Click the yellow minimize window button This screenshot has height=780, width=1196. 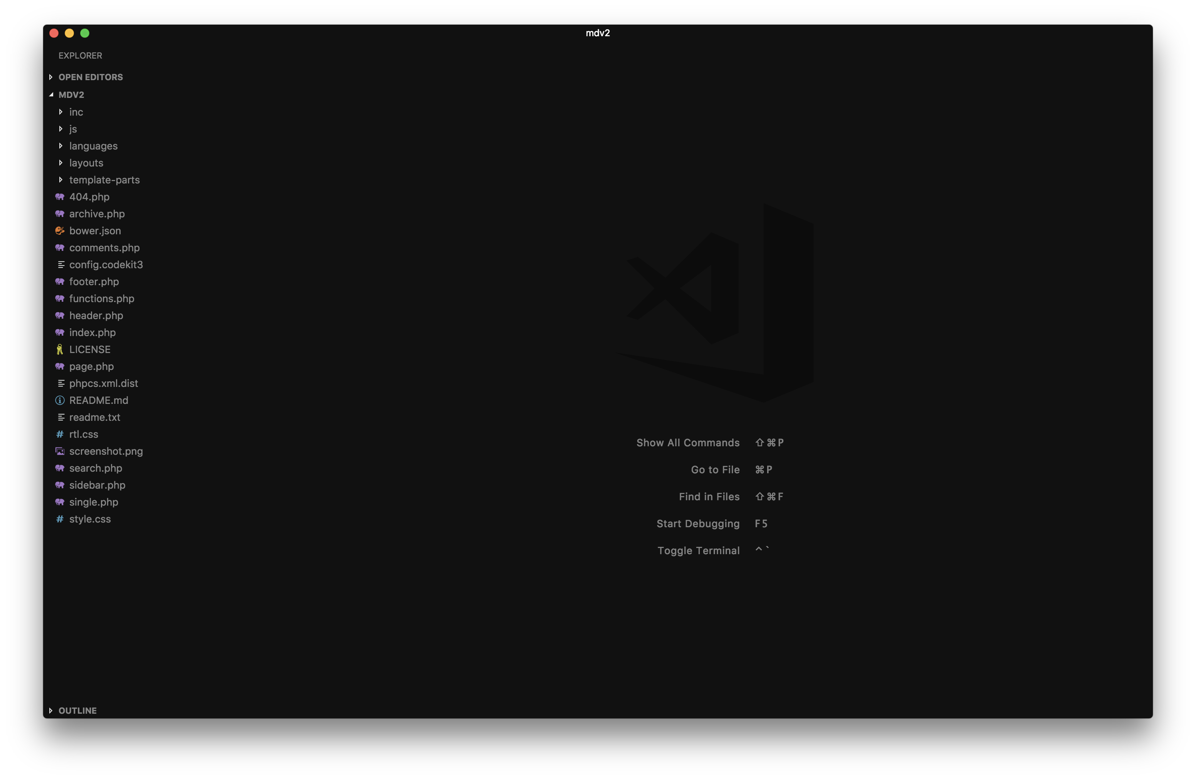[x=69, y=33]
